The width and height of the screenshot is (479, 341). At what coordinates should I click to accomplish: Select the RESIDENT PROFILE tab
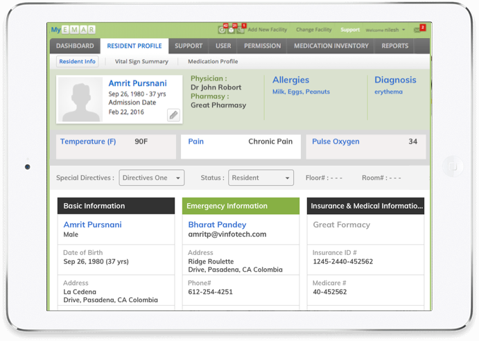[x=134, y=46]
